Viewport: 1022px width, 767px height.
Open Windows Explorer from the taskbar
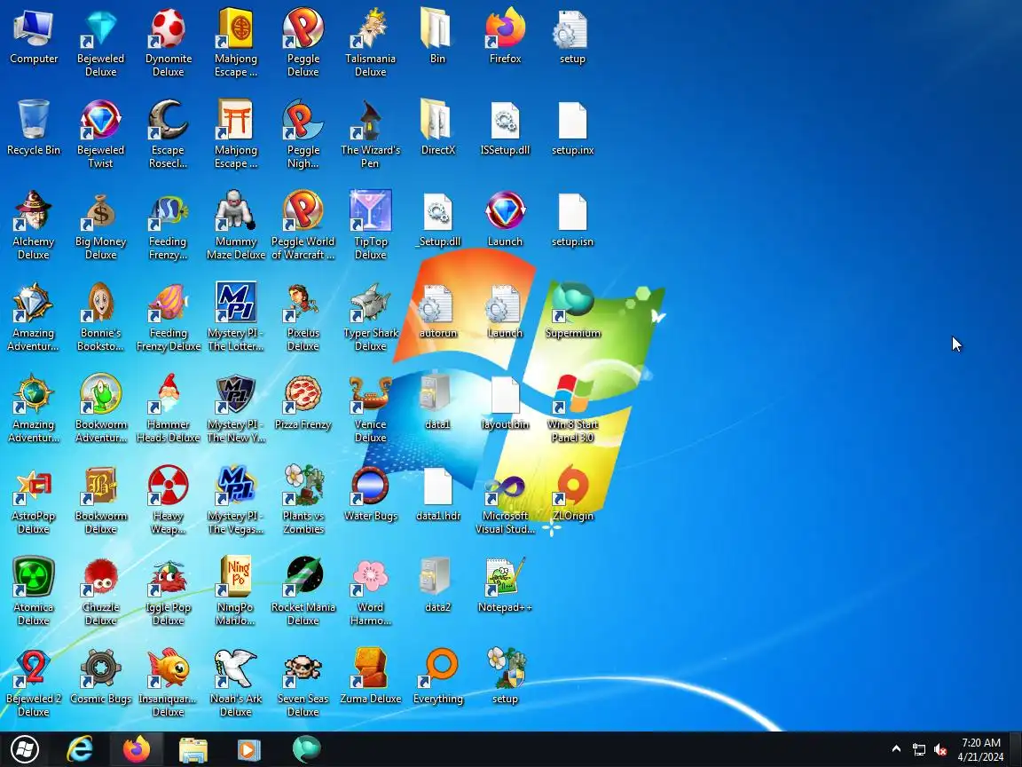pos(193,749)
